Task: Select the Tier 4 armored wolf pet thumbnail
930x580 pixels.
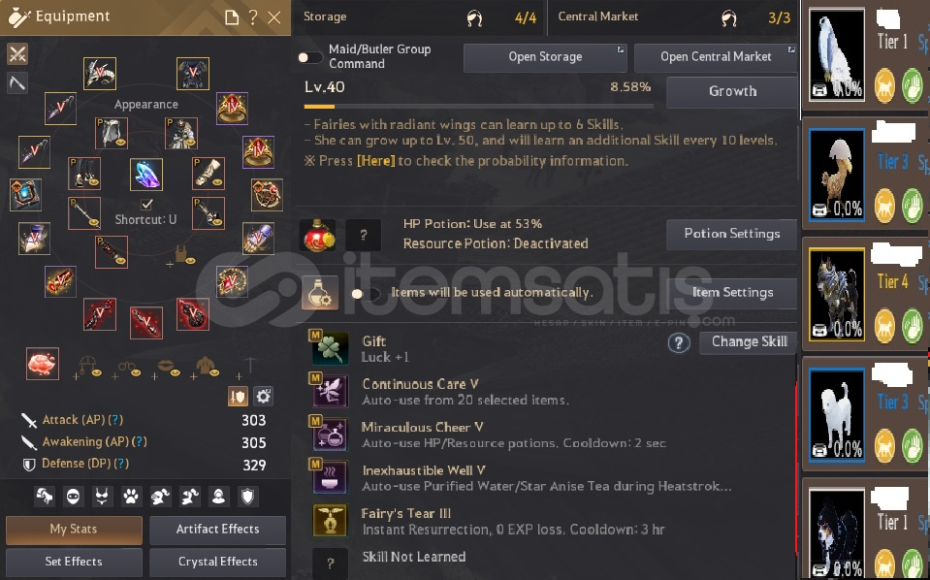Action: 837,295
